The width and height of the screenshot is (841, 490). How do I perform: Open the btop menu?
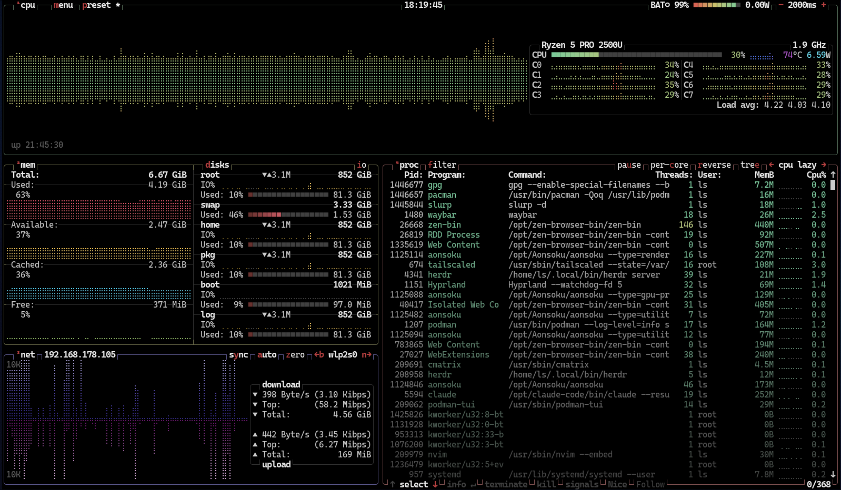pos(63,5)
